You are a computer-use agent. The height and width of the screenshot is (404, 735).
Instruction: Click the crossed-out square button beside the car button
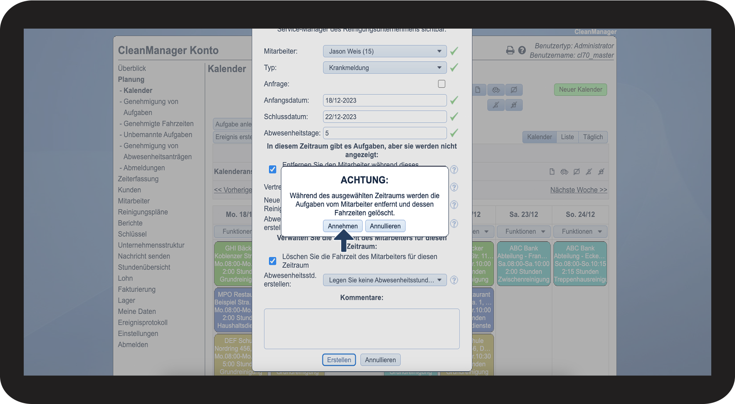point(514,90)
